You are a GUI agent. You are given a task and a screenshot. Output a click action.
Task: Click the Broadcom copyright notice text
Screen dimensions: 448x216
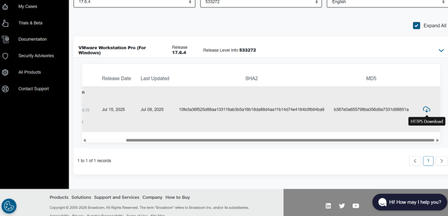(149, 208)
